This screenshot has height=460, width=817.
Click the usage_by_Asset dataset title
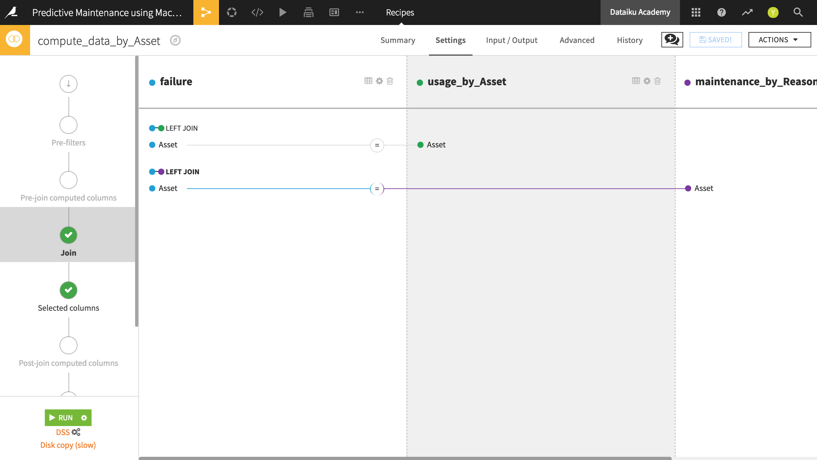point(467,81)
